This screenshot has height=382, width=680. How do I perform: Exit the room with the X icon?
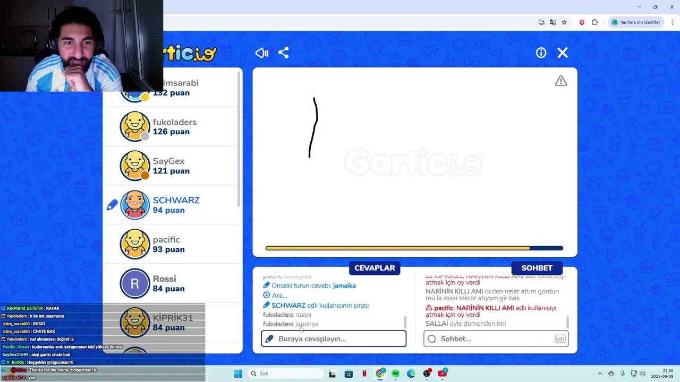click(x=563, y=53)
